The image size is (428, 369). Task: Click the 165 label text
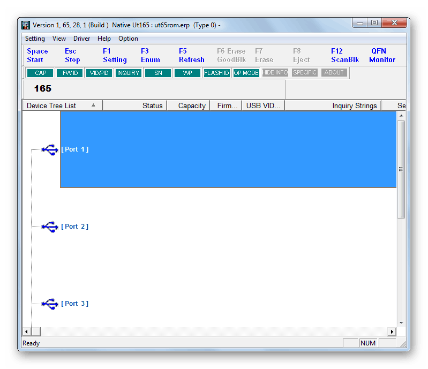click(x=43, y=88)
